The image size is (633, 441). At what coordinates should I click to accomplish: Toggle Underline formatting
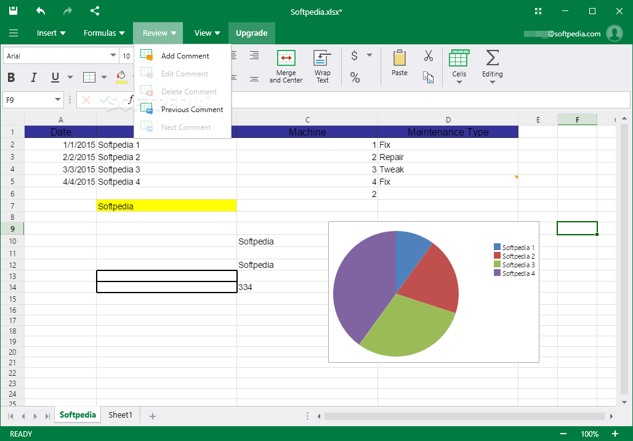(55, 77)
